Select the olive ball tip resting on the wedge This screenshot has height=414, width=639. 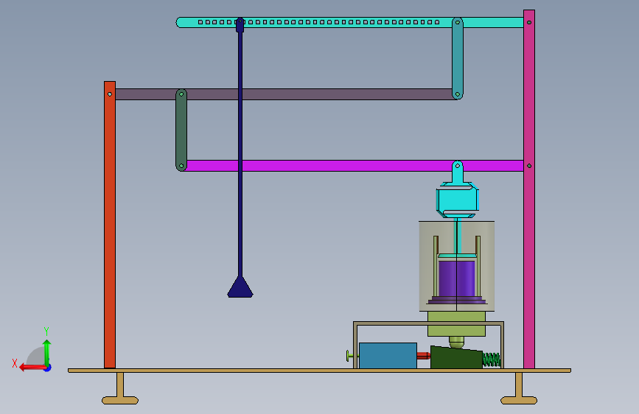456,343
